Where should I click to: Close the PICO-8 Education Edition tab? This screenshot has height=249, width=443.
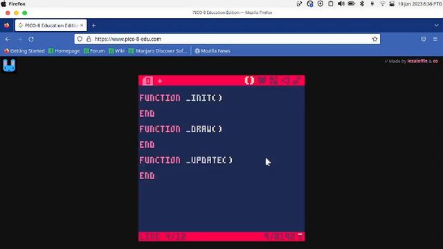[82, 26]
